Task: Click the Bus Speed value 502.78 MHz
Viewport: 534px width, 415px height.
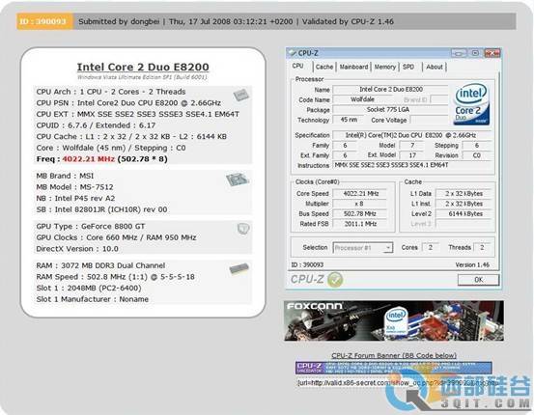Action: point(359,214)
